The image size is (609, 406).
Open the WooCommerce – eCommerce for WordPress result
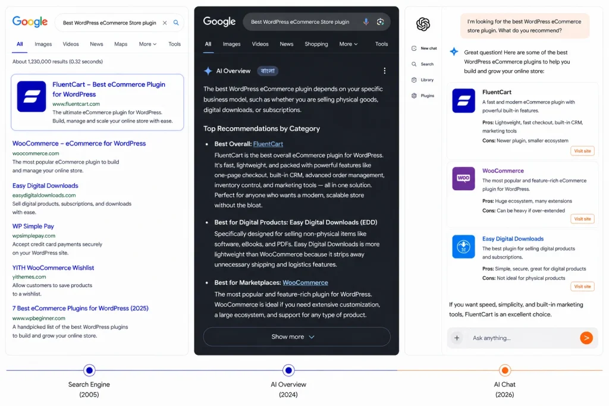point(79,143)
